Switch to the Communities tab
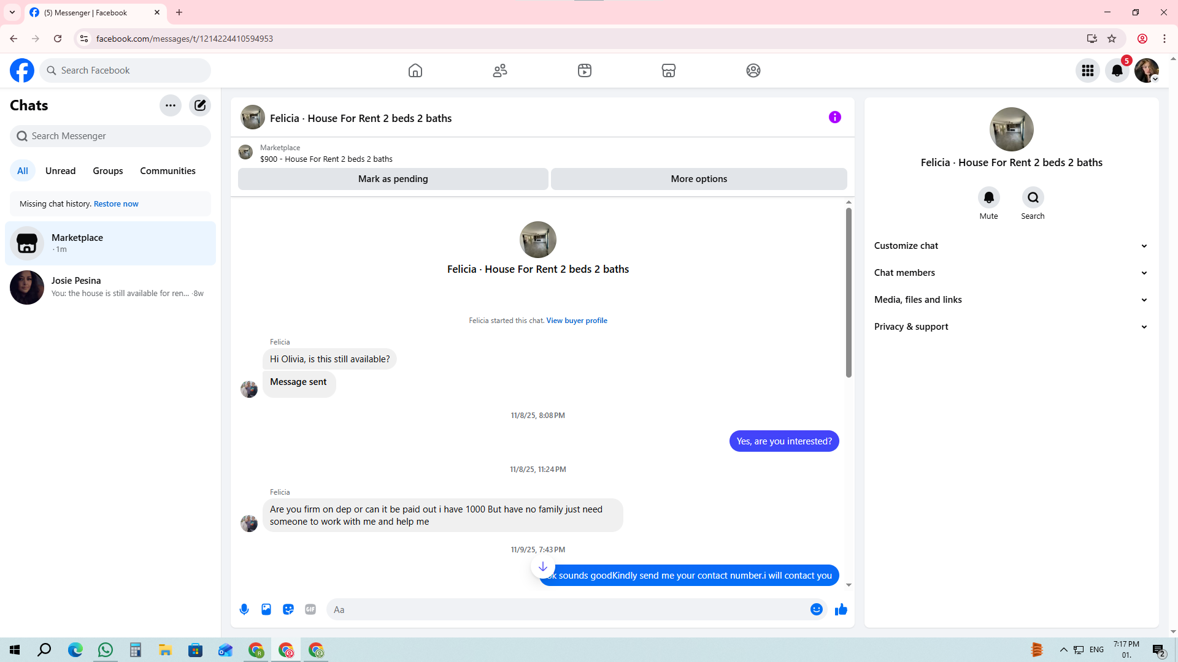 [167, 171]
